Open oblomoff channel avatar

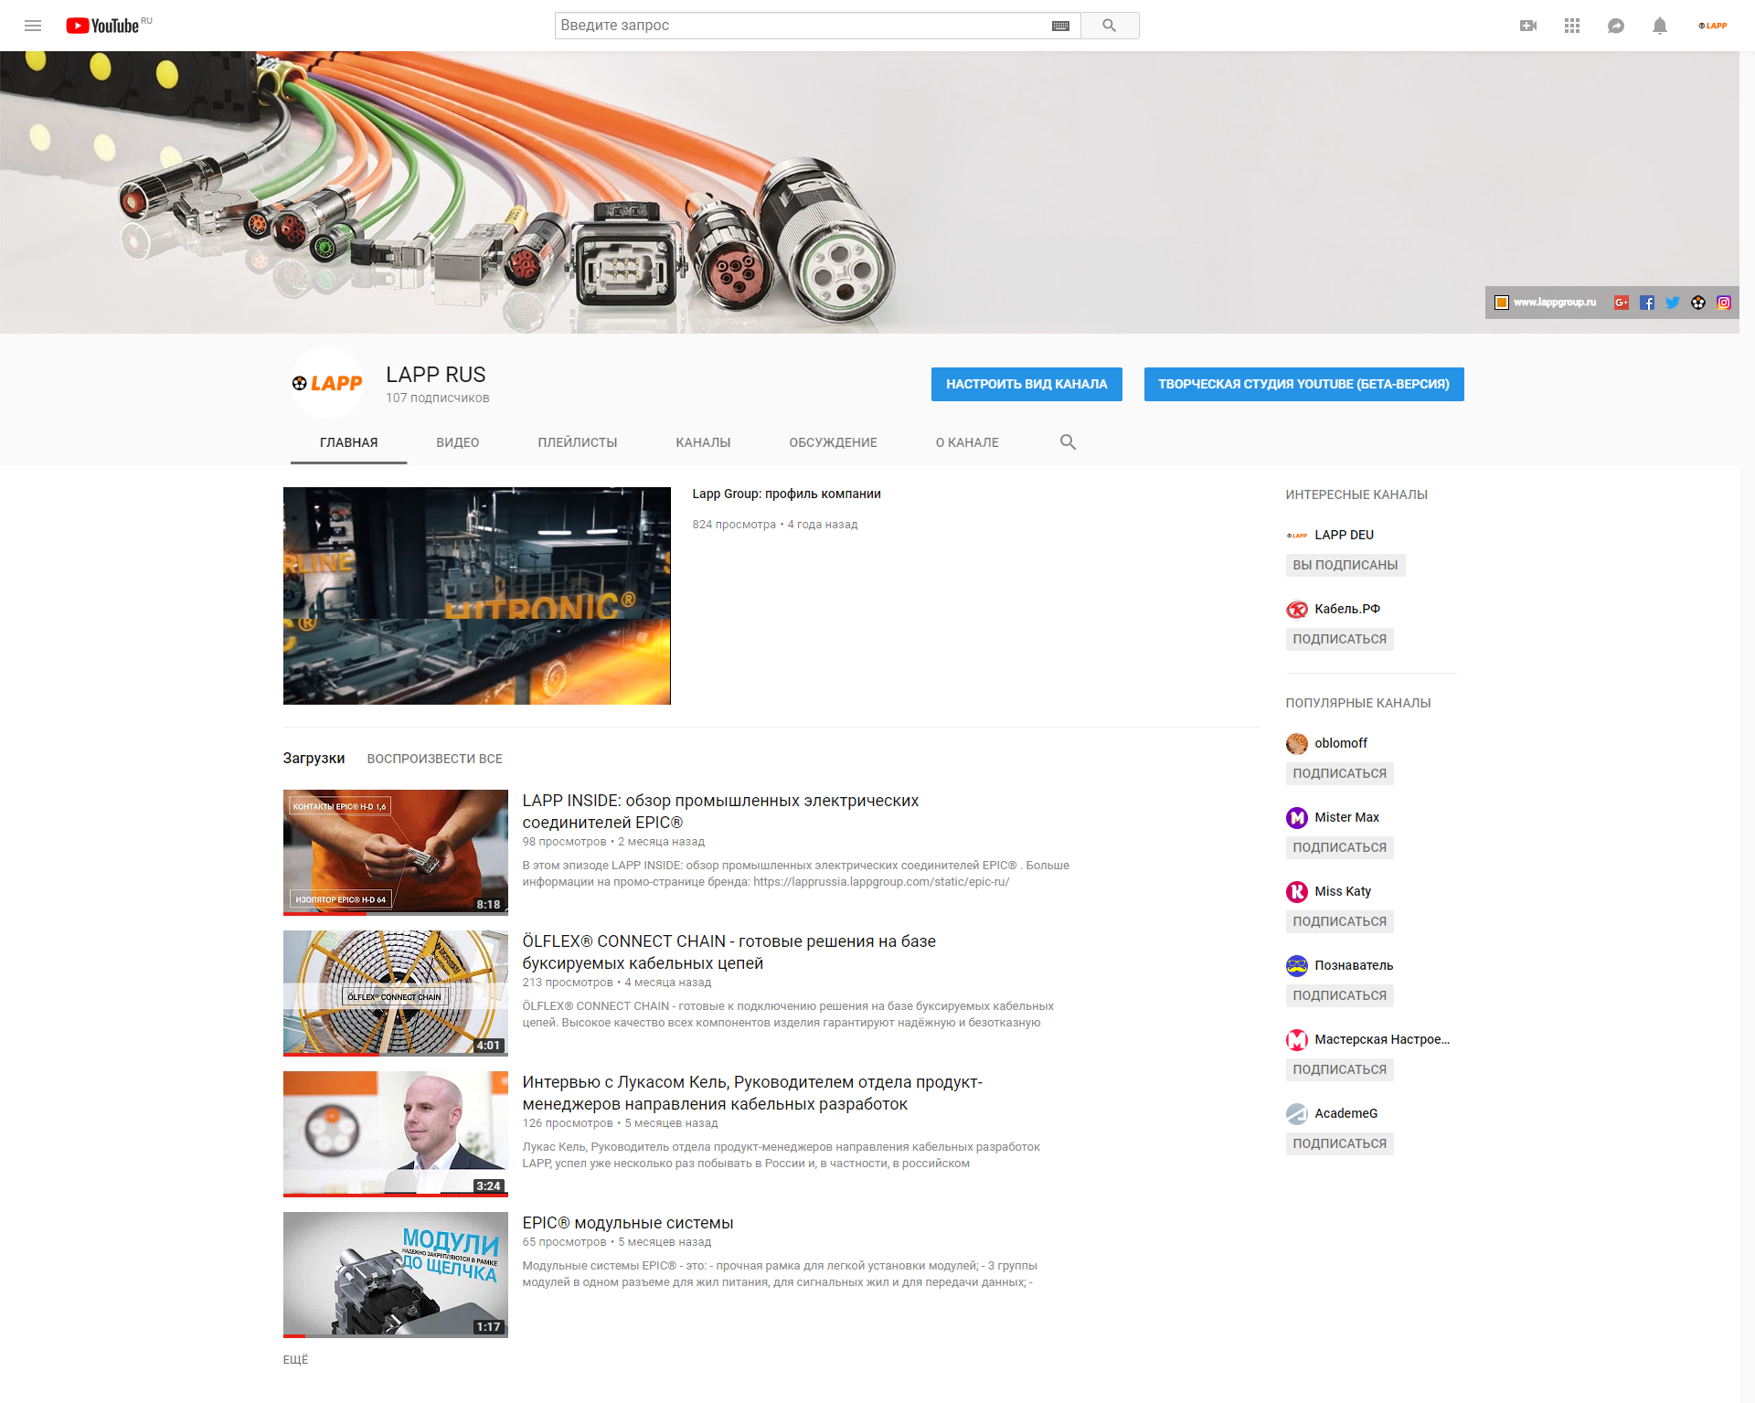pyautogui.click(x=1297, y=743)
